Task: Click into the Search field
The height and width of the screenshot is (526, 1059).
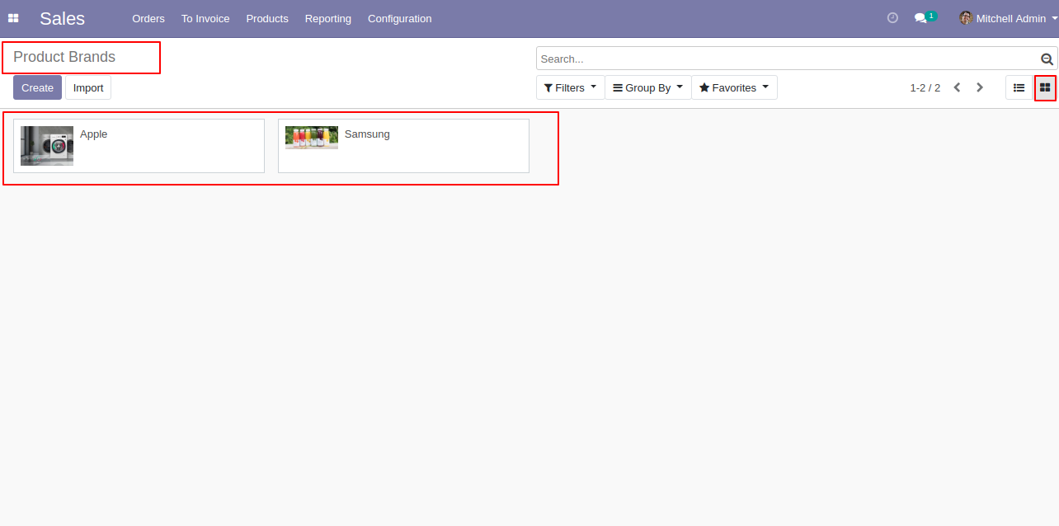Action: coord(788,59)
